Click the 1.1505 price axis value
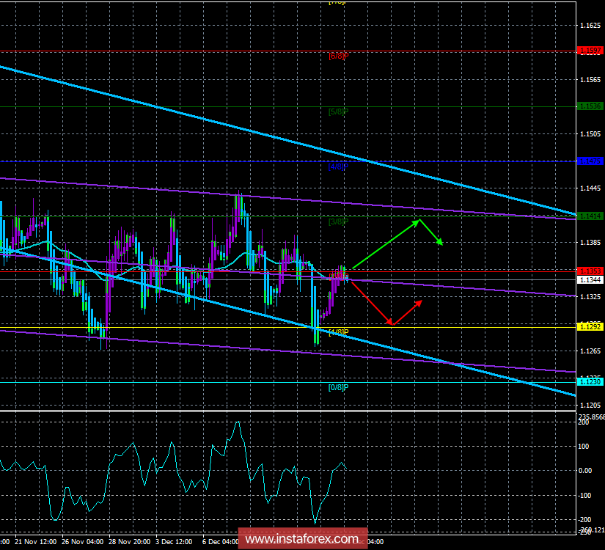This screenshot has height=550, width=605. (590, 134)
